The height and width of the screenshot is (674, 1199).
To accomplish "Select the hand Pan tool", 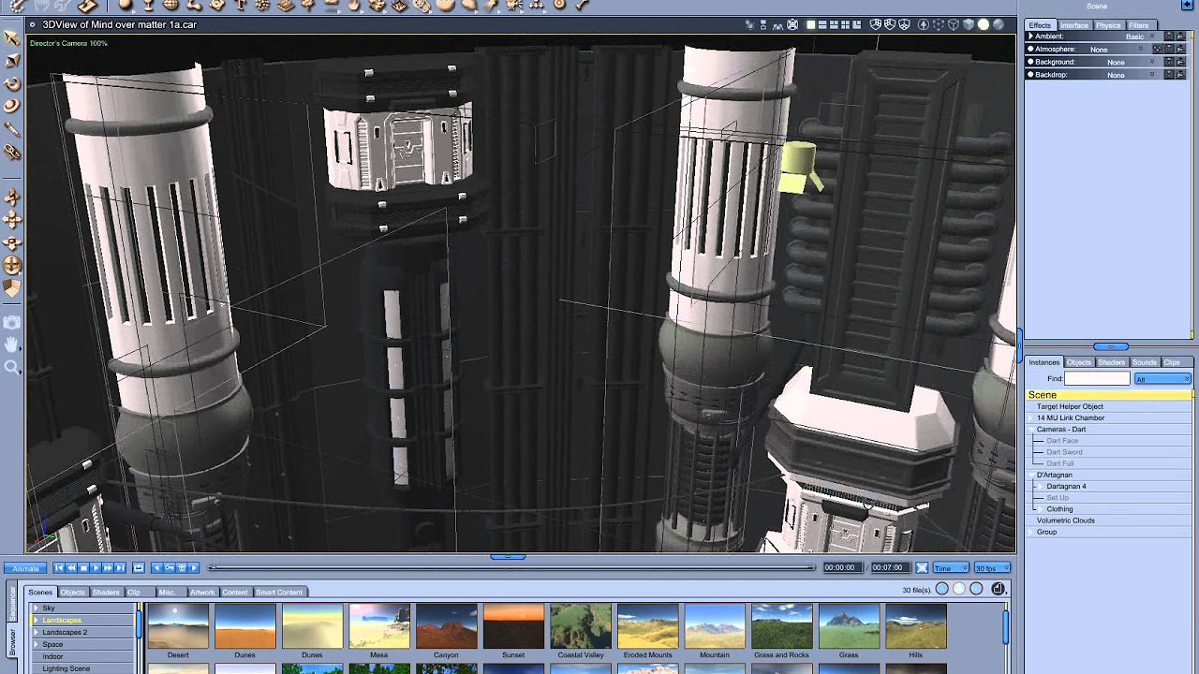I will point(12,344).
